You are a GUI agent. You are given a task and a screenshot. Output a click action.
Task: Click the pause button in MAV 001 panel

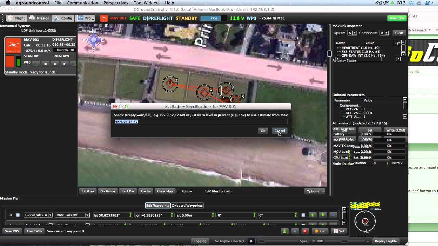55,64
